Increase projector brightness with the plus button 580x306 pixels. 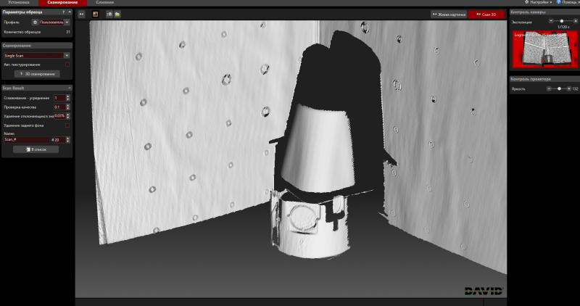point(568,88)
